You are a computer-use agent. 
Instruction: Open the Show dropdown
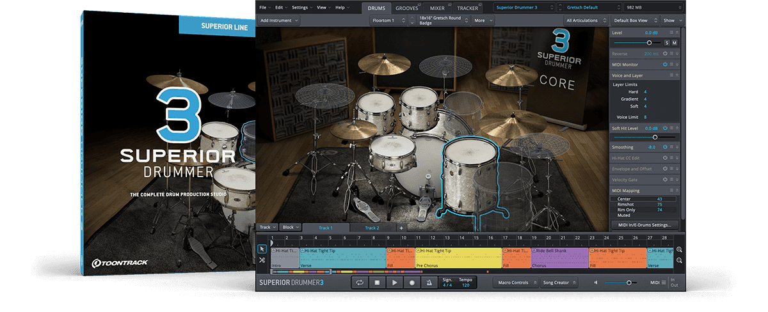pyautogui.click(x=671, y=20)
